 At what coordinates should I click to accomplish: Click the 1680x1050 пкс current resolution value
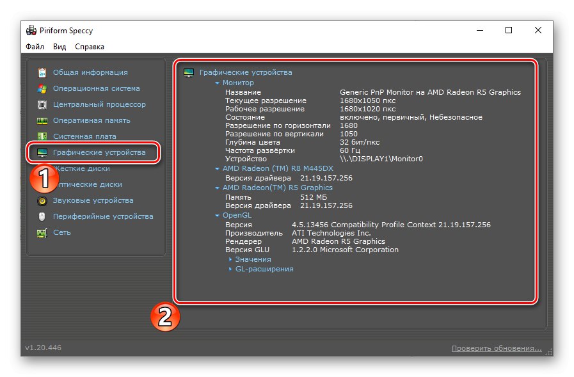coord(367,100)
